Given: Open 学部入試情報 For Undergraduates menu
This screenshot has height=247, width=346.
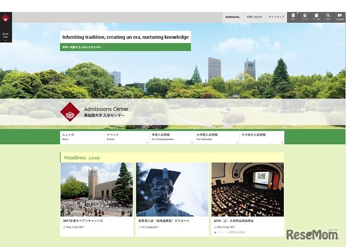Looking at the screenshot, I should point(172,137).
